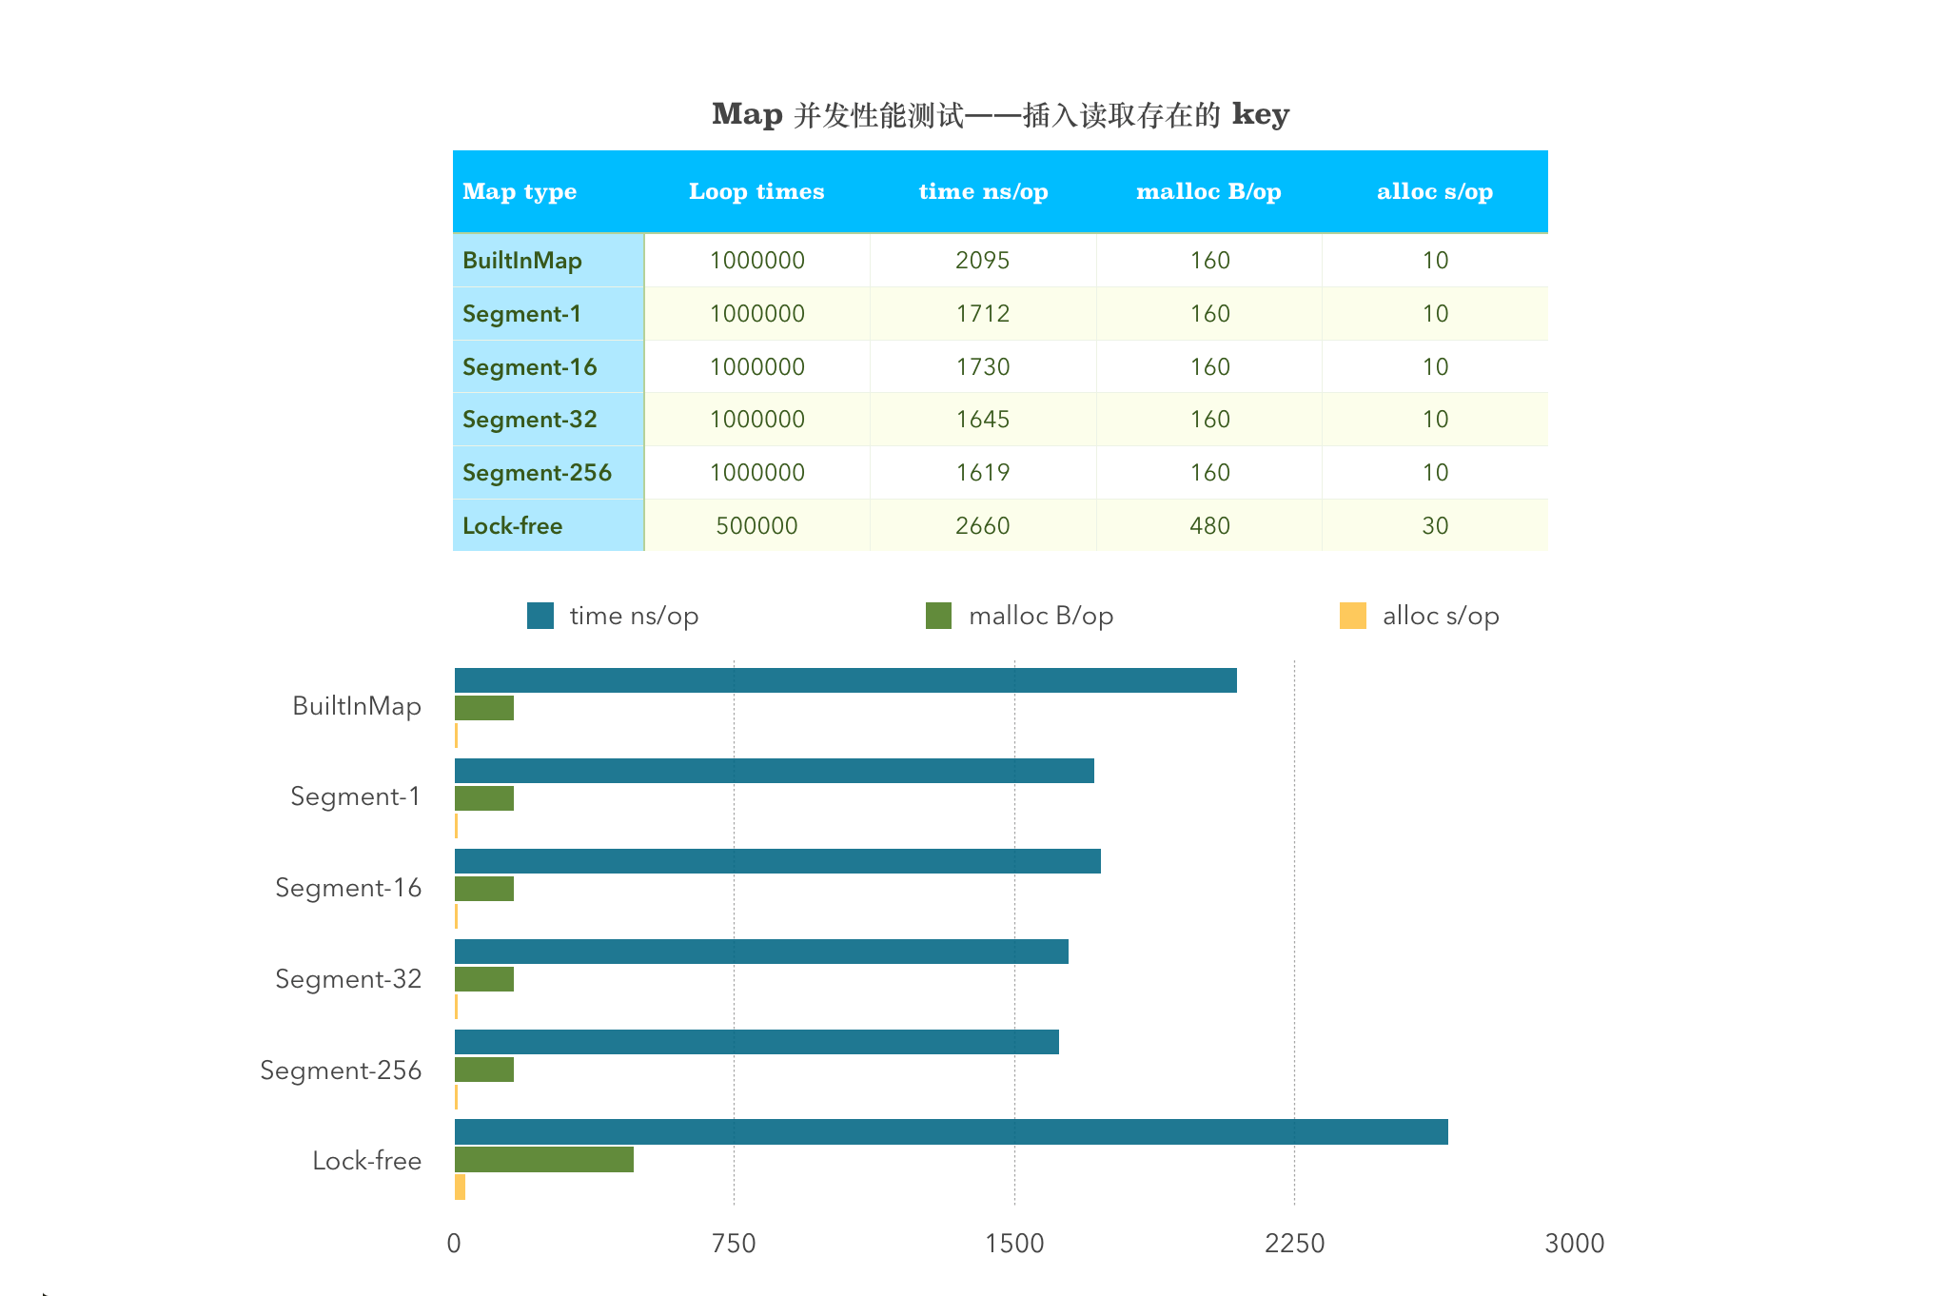Click the time cell '1619' for Segment-256
The width and height of the screenshot is (1944, 1296).
983,472
